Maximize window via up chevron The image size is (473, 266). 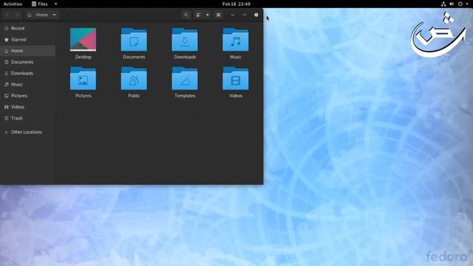[245, 15]
